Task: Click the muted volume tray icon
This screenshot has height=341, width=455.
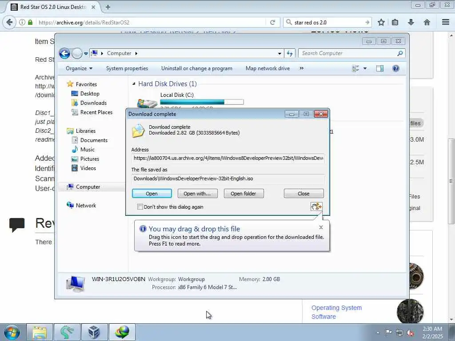Action: coord(410,333)
